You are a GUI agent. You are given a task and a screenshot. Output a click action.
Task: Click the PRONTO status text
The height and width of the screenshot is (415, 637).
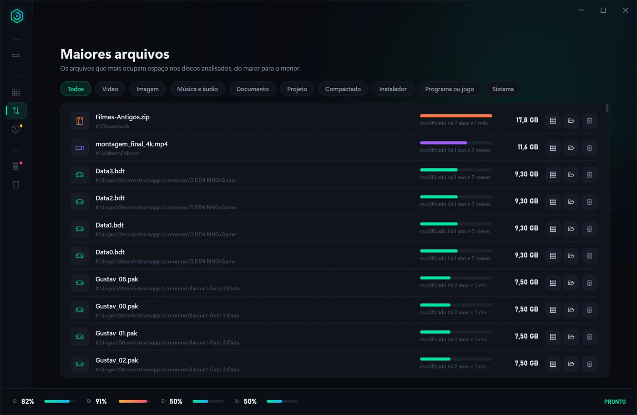[615, 402]
